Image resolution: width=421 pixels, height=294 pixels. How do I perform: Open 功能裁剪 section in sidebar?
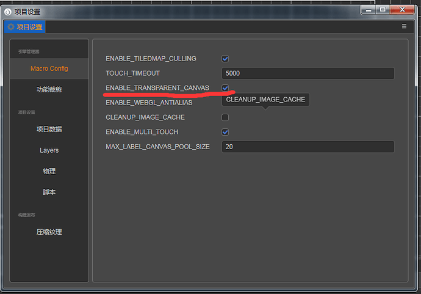click(x=49, y=89)
